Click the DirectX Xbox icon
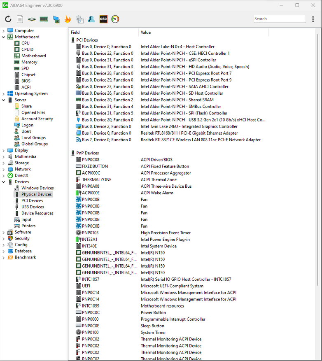This screenshot has height=361, width=322. (10, 175)
